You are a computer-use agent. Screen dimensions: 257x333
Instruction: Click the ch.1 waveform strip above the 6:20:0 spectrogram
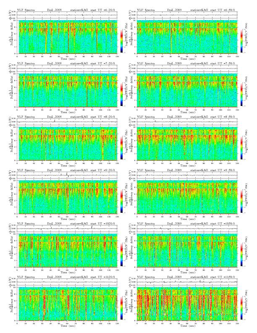(67, 15)
